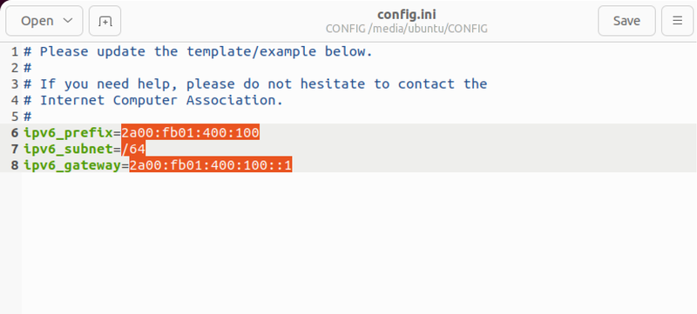Click the highlighted value 2a00:fb01:400:100

click(x=191, y=132)
